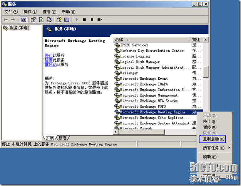Click the Back arrow in toolbar
The height and width of the screenshot is (186, 241).
coord(6,20)
